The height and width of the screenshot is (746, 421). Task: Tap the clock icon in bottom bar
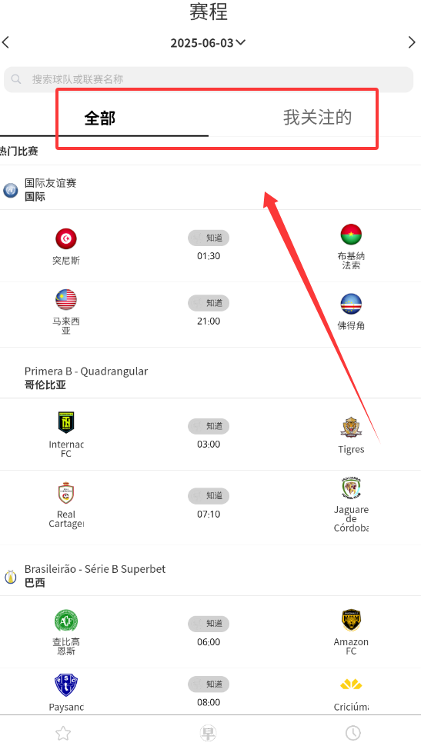point(353,733)
